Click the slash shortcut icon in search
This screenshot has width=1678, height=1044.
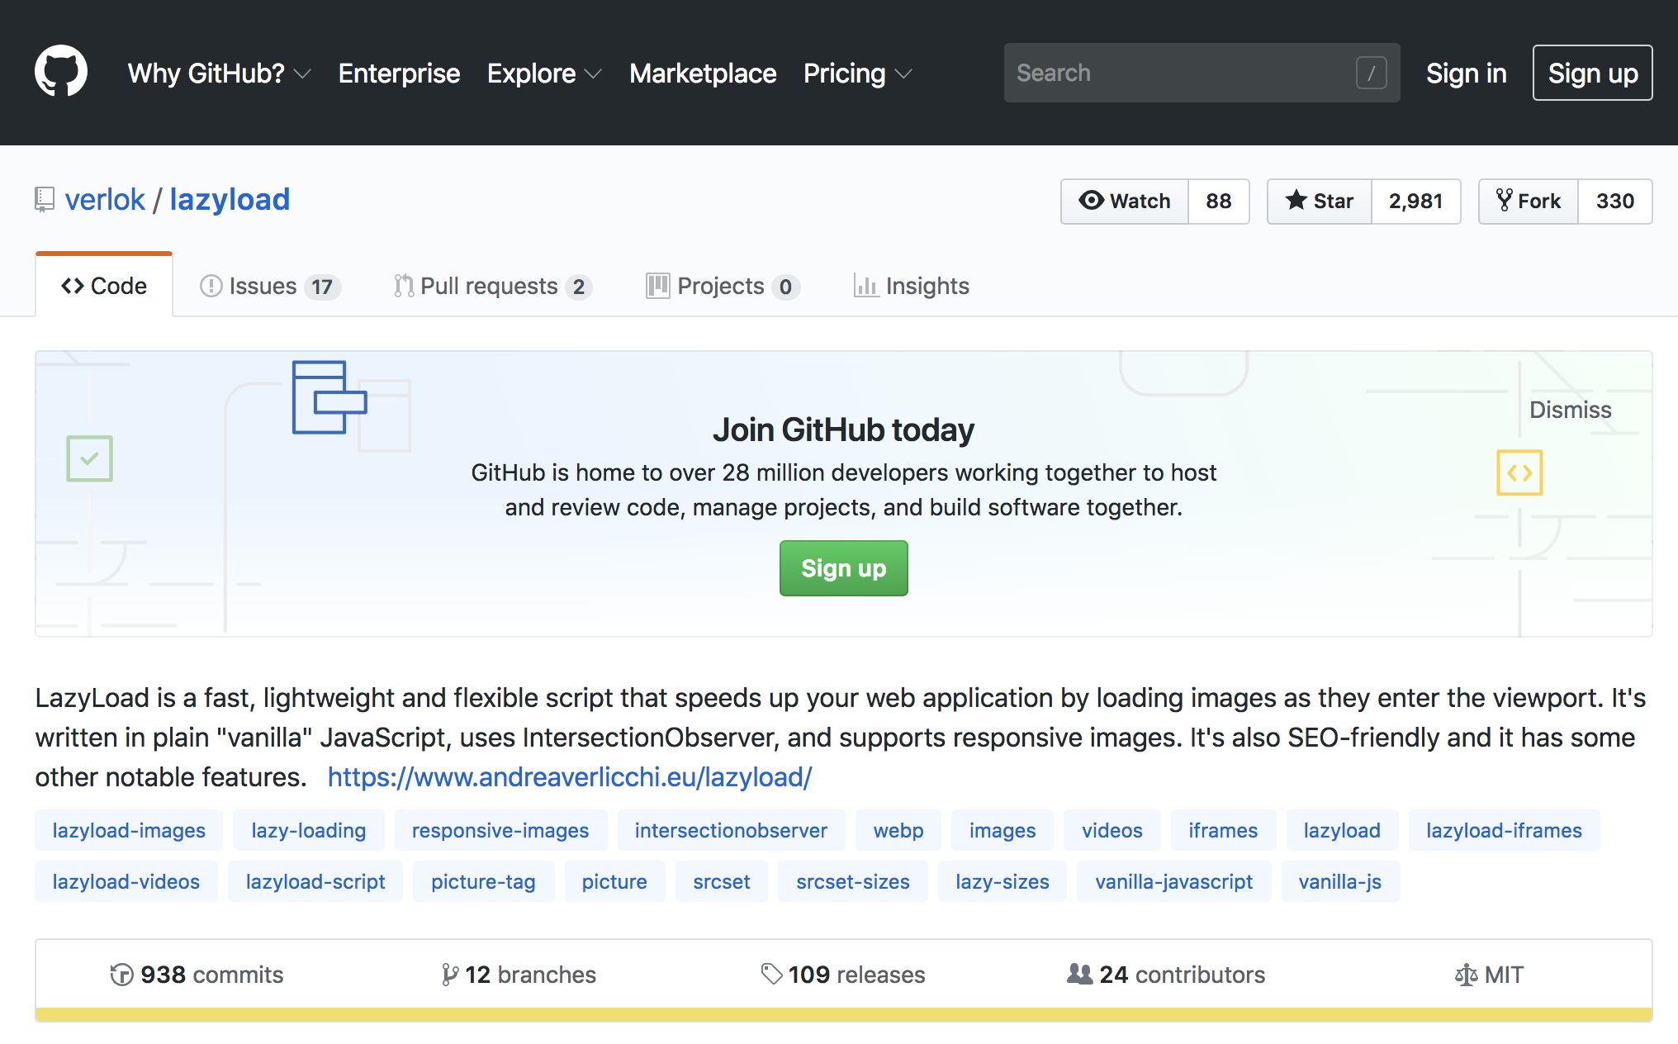(x=1371, y=73)
